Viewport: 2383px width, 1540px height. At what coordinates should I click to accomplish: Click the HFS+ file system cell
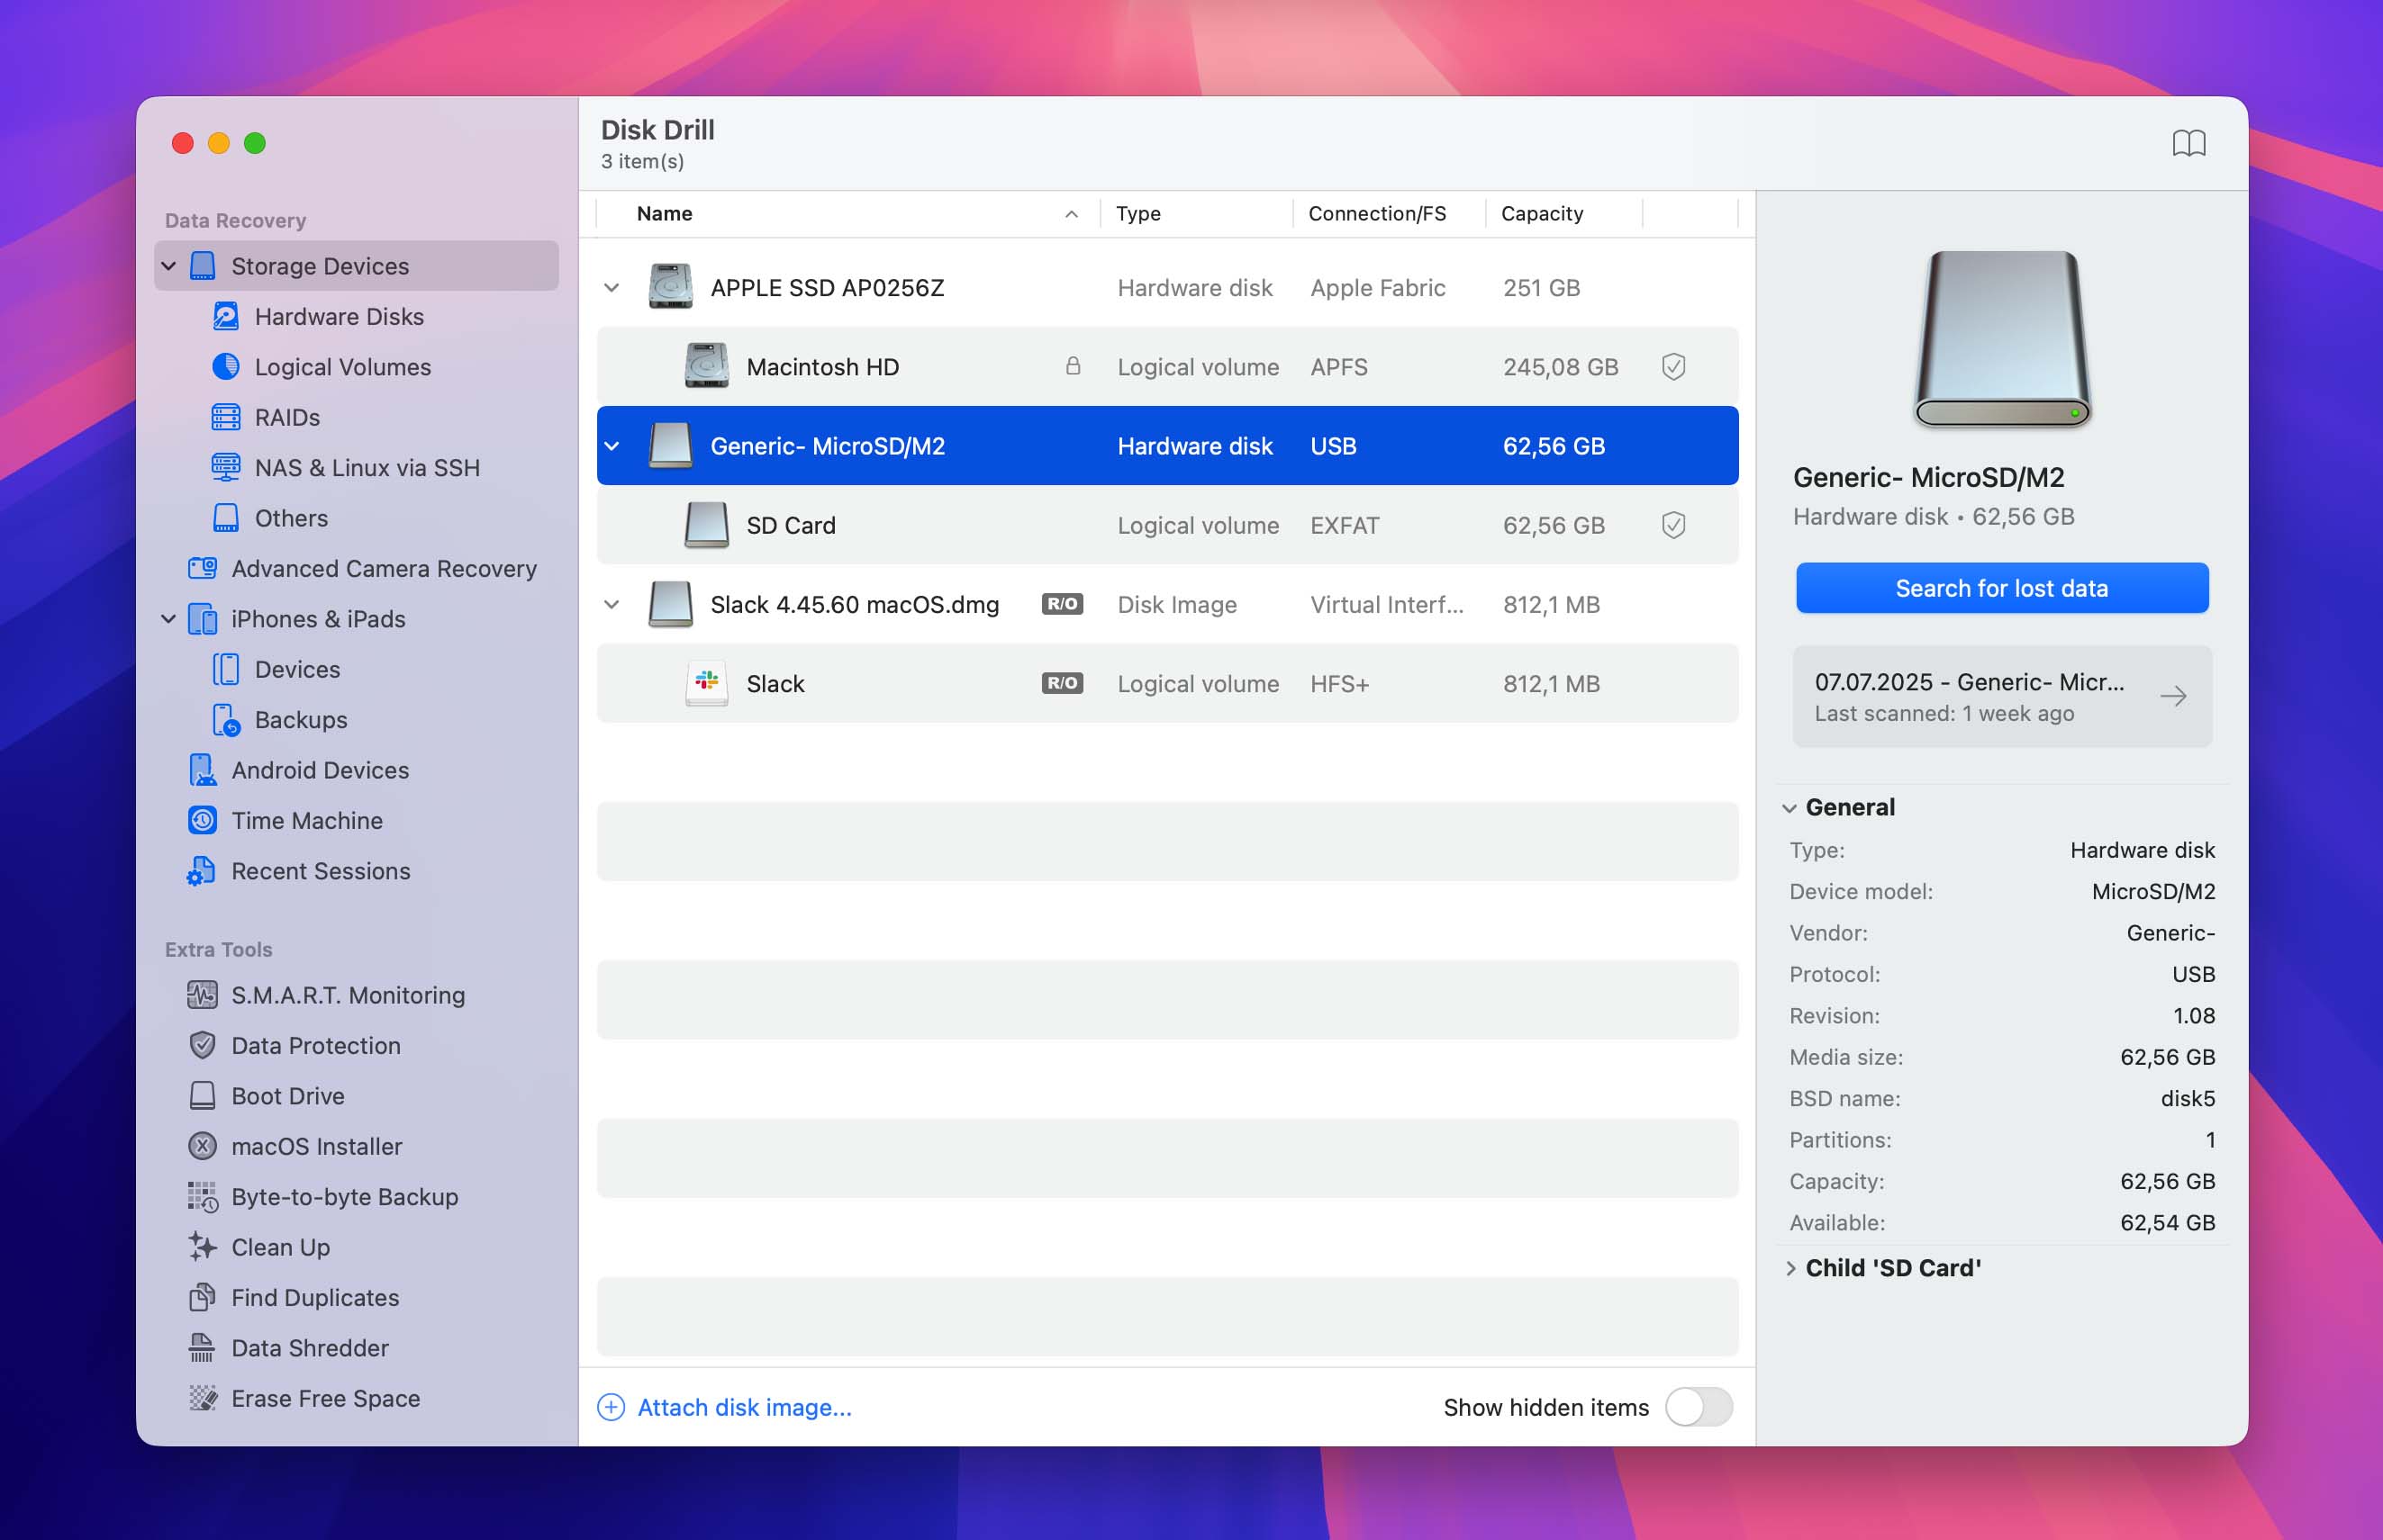(1339, 684)
